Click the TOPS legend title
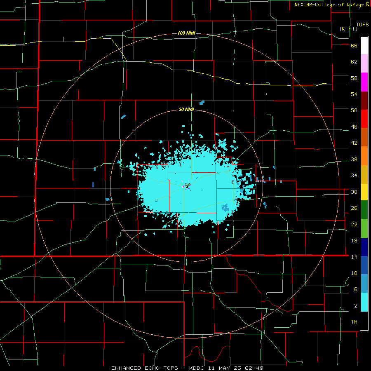The width and height of the screenshot is (371, 371). [362, 25]
